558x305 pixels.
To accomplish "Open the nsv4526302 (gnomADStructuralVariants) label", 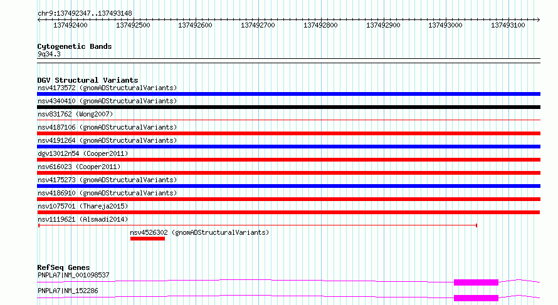I will 199,232.
